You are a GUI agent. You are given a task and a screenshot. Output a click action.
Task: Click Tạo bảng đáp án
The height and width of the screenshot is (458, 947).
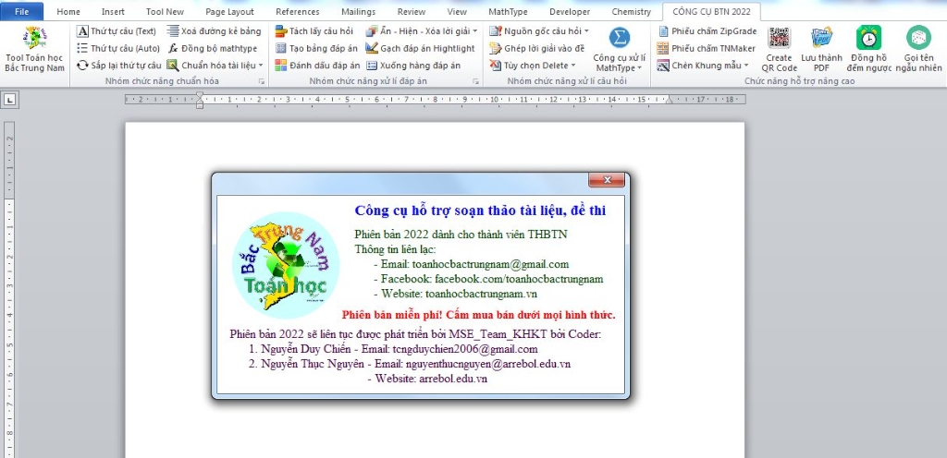pyautogui.click(x=316, y=48)
